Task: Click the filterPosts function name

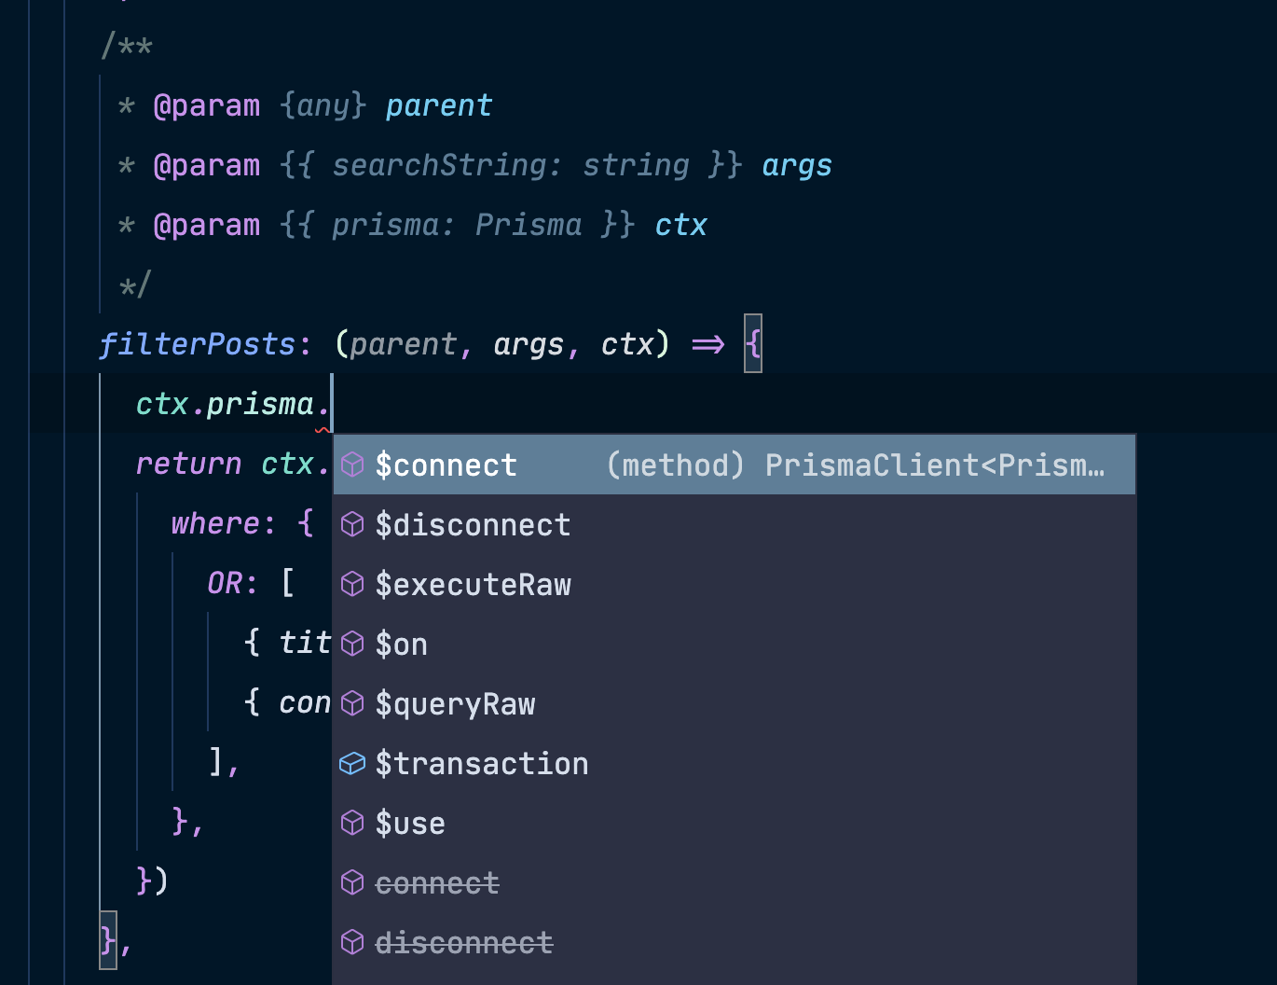Action: [x=198, y=343]
